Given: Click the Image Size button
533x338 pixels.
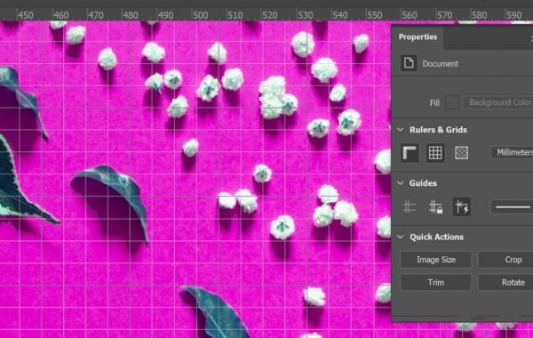Looking at the screenshot, I should coord(436,260).
